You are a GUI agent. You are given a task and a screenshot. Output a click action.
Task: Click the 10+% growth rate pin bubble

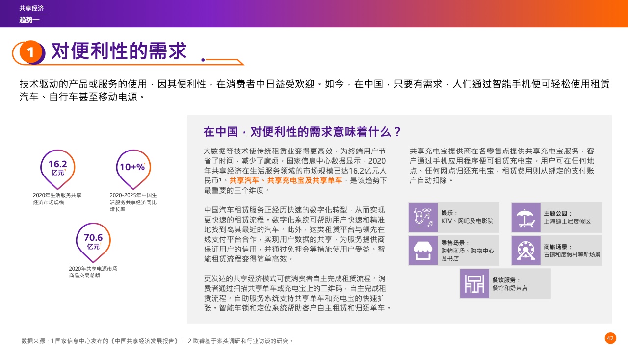pyautogui.click(x=132, y=168)
